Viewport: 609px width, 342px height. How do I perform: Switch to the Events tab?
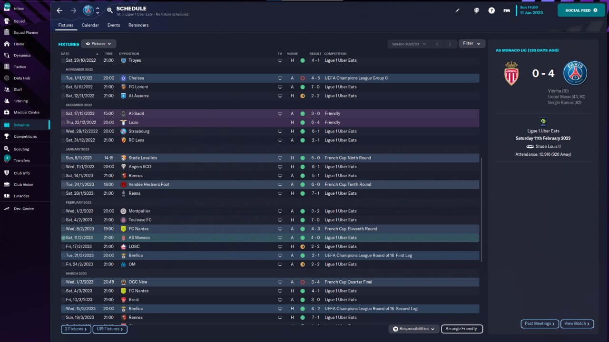(x=114, y=25)
